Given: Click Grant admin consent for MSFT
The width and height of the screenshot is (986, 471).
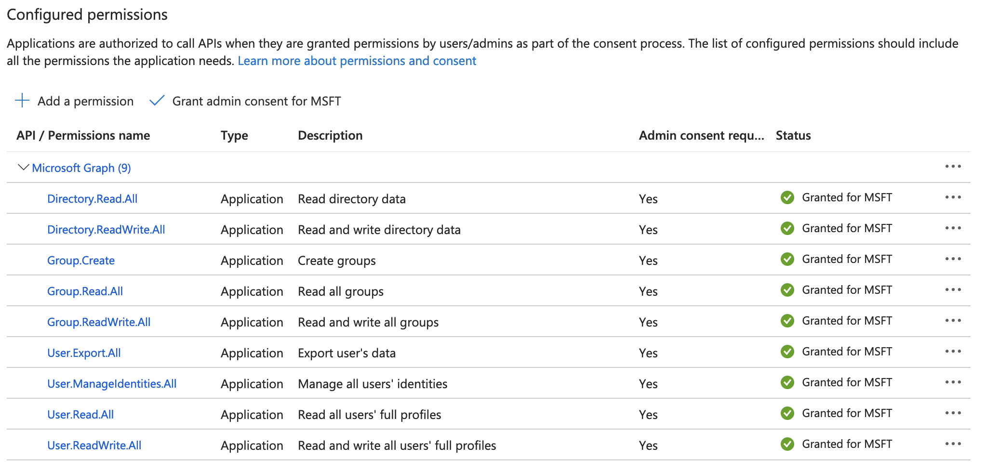Looking at the screenshot, I should (256, 101).
